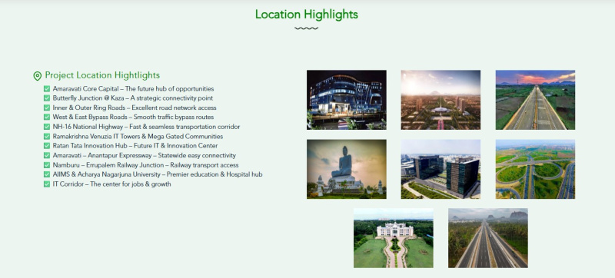The image size is (615, 278).
Task: Click the location pin icon beside Project Location Hightlights
Action: 37,76
